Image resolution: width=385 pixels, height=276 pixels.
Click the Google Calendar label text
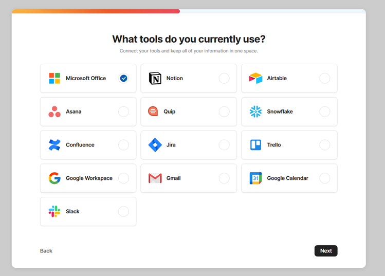pos(287,178)
